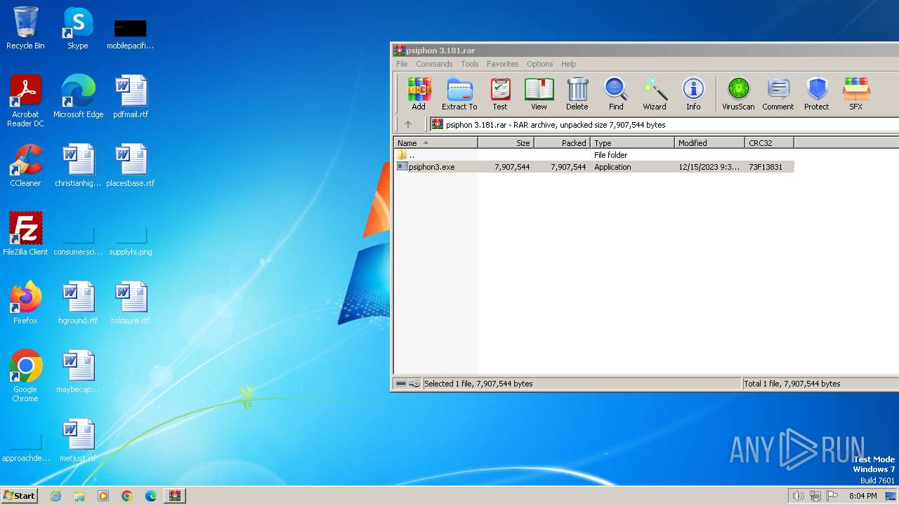Screen dimensions: 899x505
Task: Open the Options menu
Action: click(x=540, y=64)
